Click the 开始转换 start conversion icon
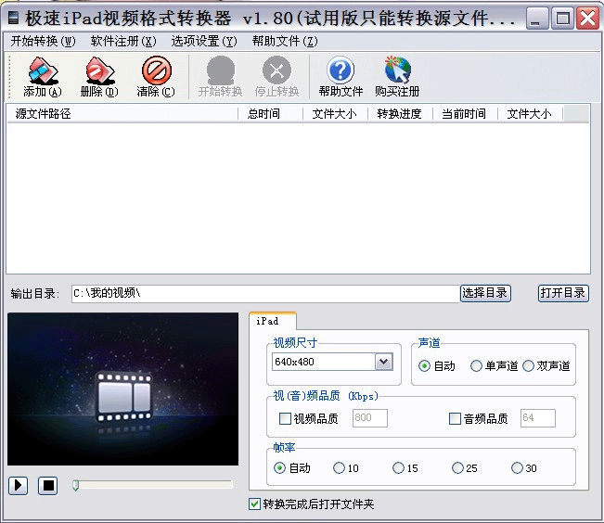 tap(220, 71)
